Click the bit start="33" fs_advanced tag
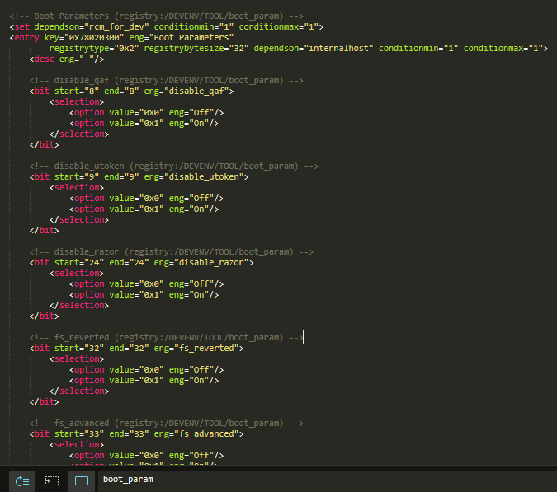 (x=137, y=434)
